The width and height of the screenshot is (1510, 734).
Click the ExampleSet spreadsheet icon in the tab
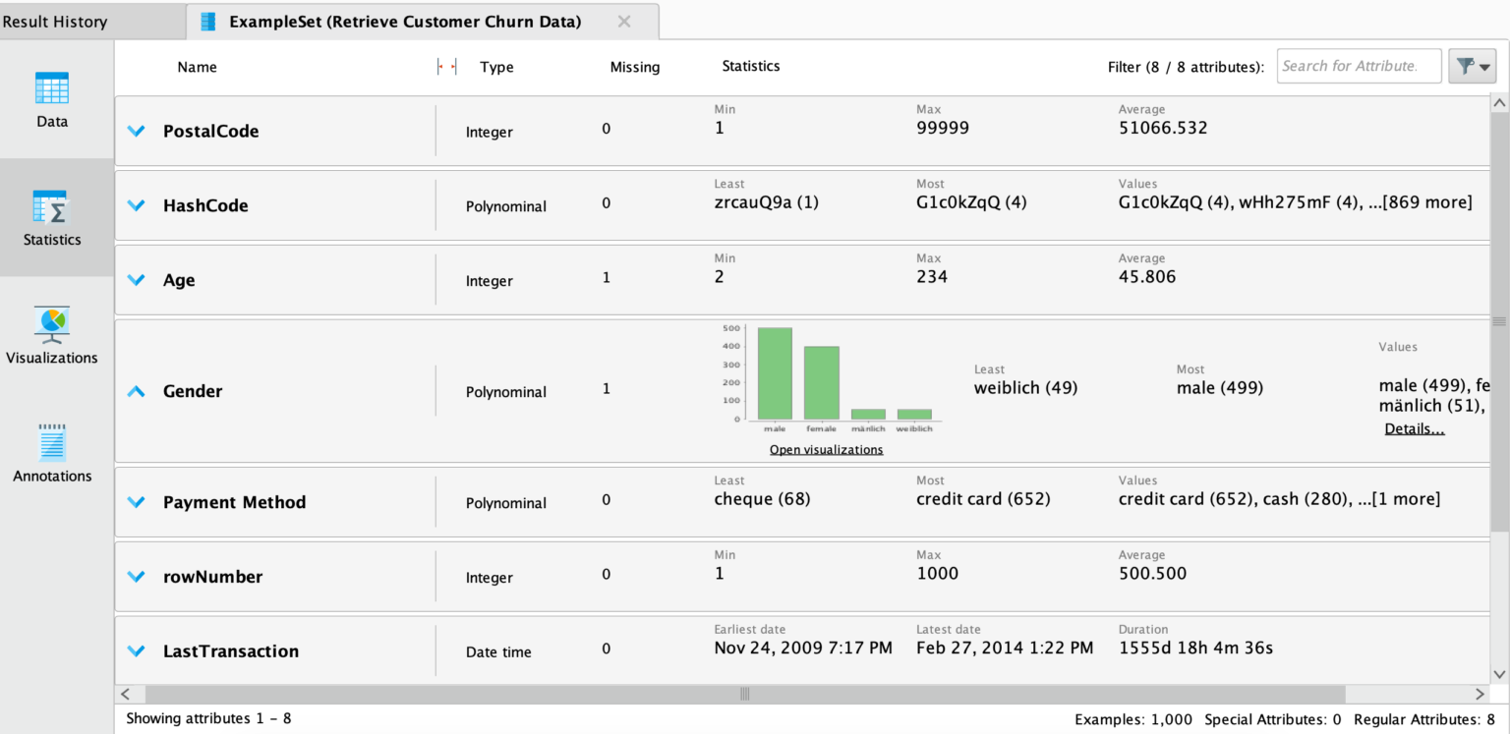207,21
